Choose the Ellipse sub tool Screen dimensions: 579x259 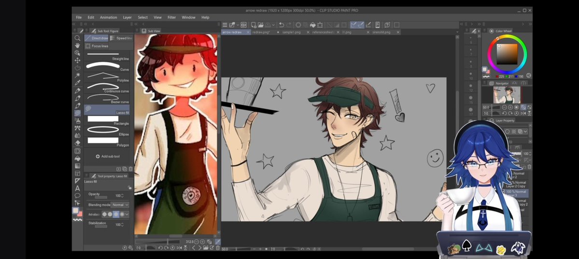point(107,131)
